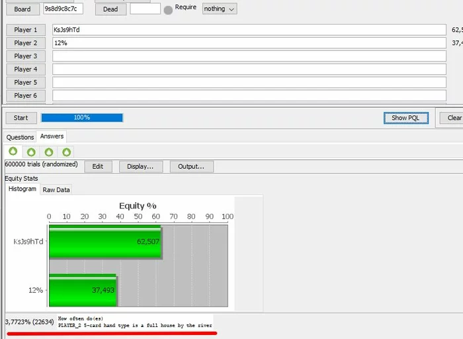This screenshot has height=339, width=463.
Task: Click the 'Equity Stats' label
Action: tap(21, 179)
